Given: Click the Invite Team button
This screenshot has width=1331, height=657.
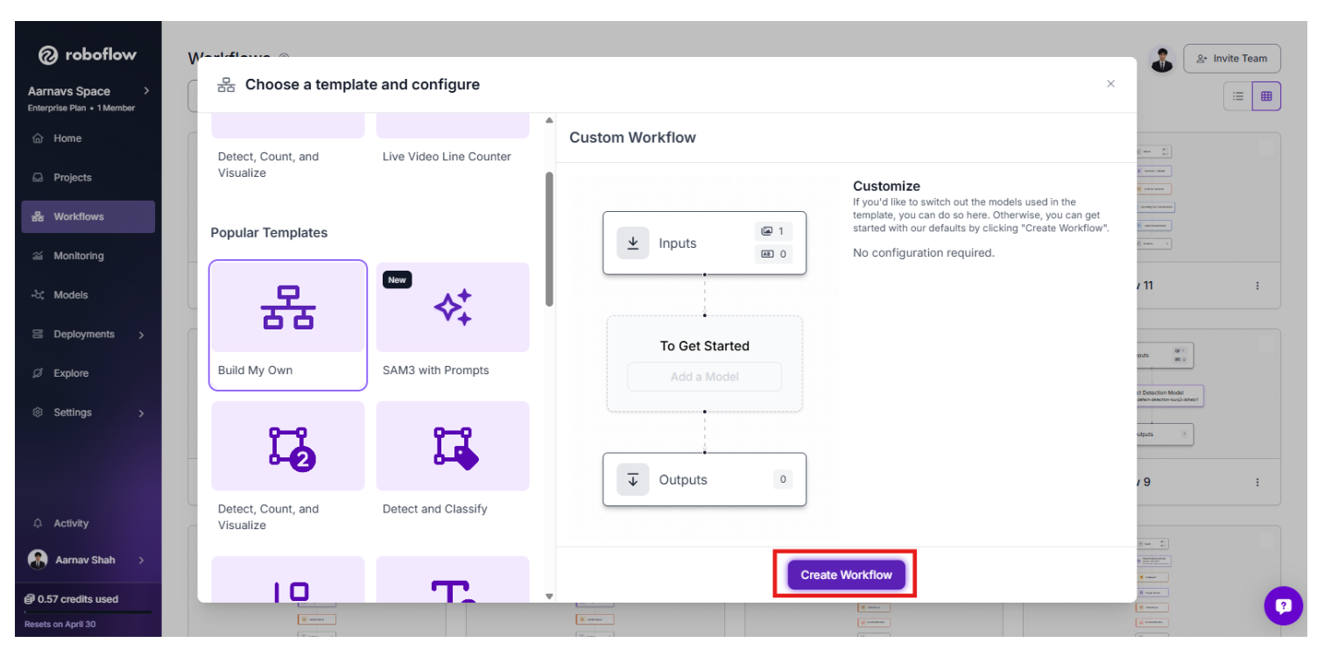Looking at the screenshot, I should [x=1231, y=59].
